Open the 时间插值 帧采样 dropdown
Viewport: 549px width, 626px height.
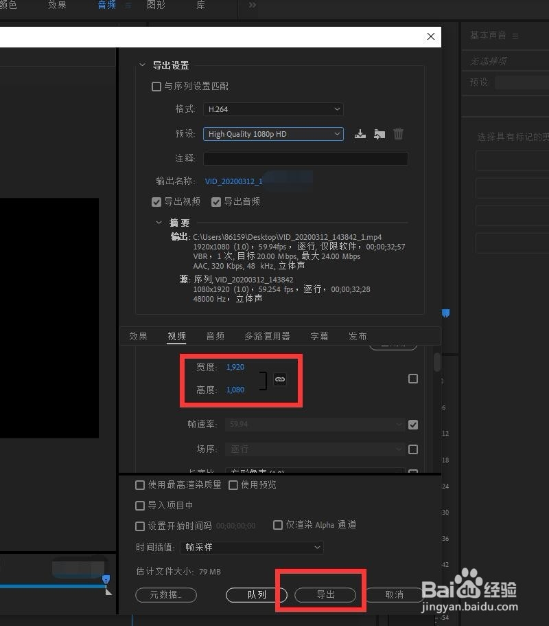click(x=252, y=547)
